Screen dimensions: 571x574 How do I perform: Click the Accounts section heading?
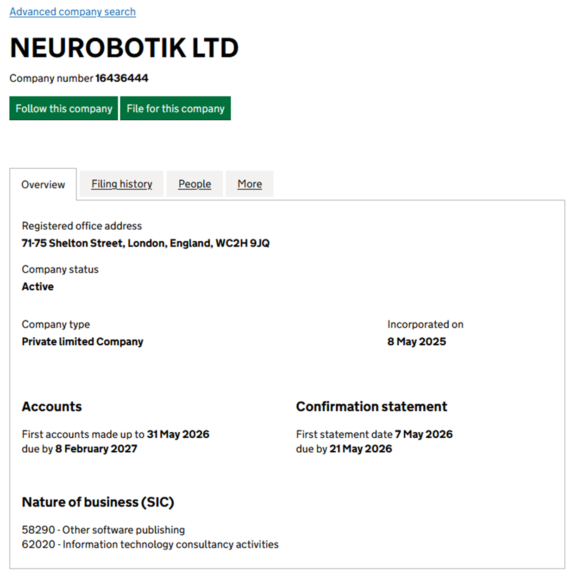[x=51, y=406]
